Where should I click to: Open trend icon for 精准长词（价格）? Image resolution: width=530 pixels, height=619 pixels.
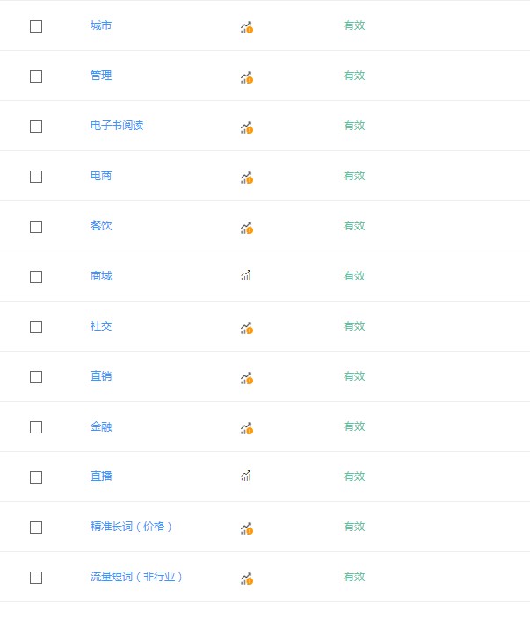(x=246, y=528)
